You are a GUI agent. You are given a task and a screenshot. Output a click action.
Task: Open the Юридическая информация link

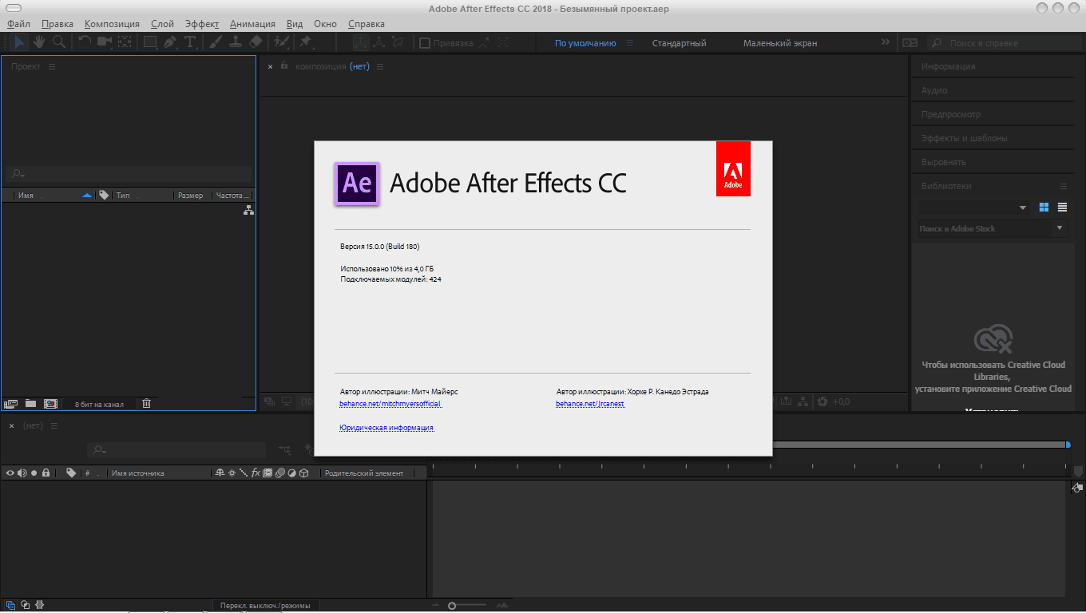[x=386, y=428]
